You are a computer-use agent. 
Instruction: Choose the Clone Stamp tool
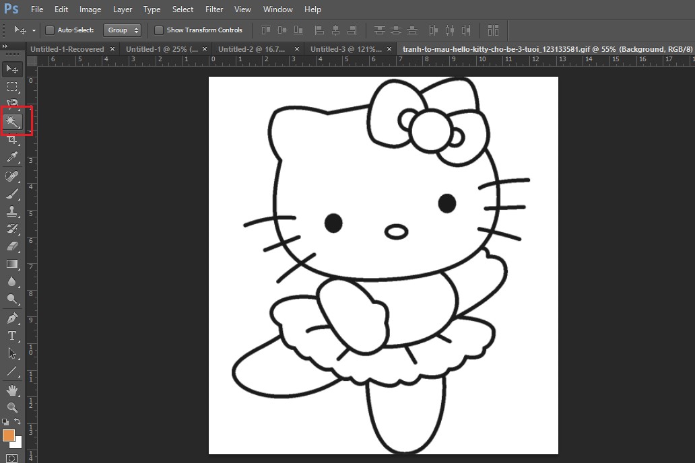tap(12, 211)
